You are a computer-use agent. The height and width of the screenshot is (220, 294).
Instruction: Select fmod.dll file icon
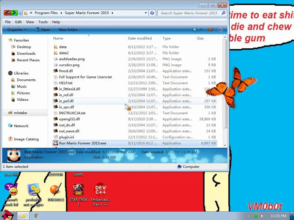coord(55,71)
